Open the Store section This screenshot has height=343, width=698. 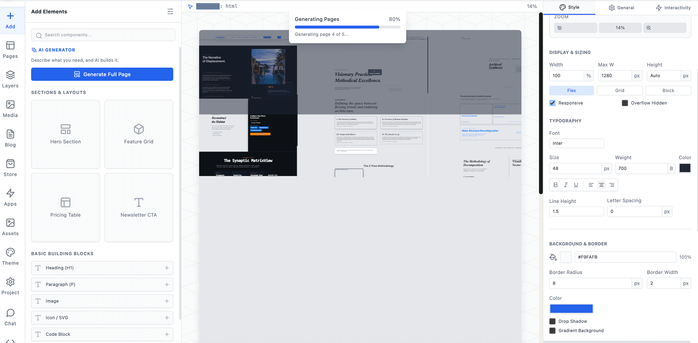10,168
